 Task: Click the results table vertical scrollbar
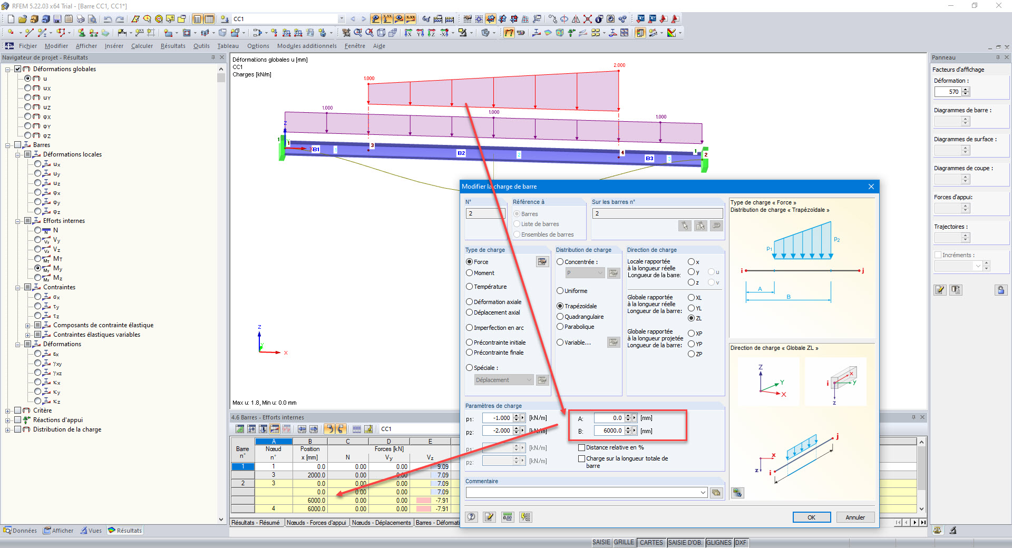(x=922, y=475)
